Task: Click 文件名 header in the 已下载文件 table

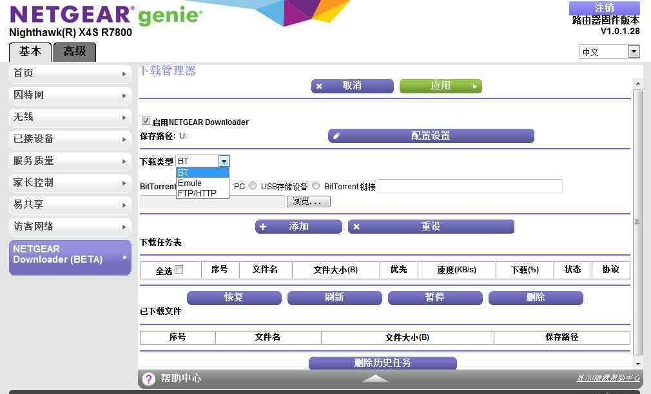Action: 267,337
